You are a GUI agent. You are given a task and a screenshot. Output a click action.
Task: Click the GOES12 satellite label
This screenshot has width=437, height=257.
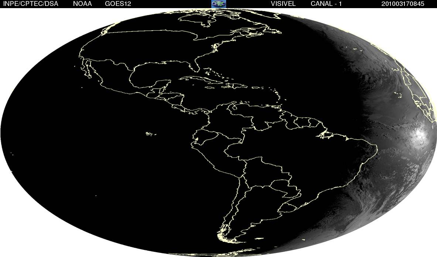[x=118, y=4]
